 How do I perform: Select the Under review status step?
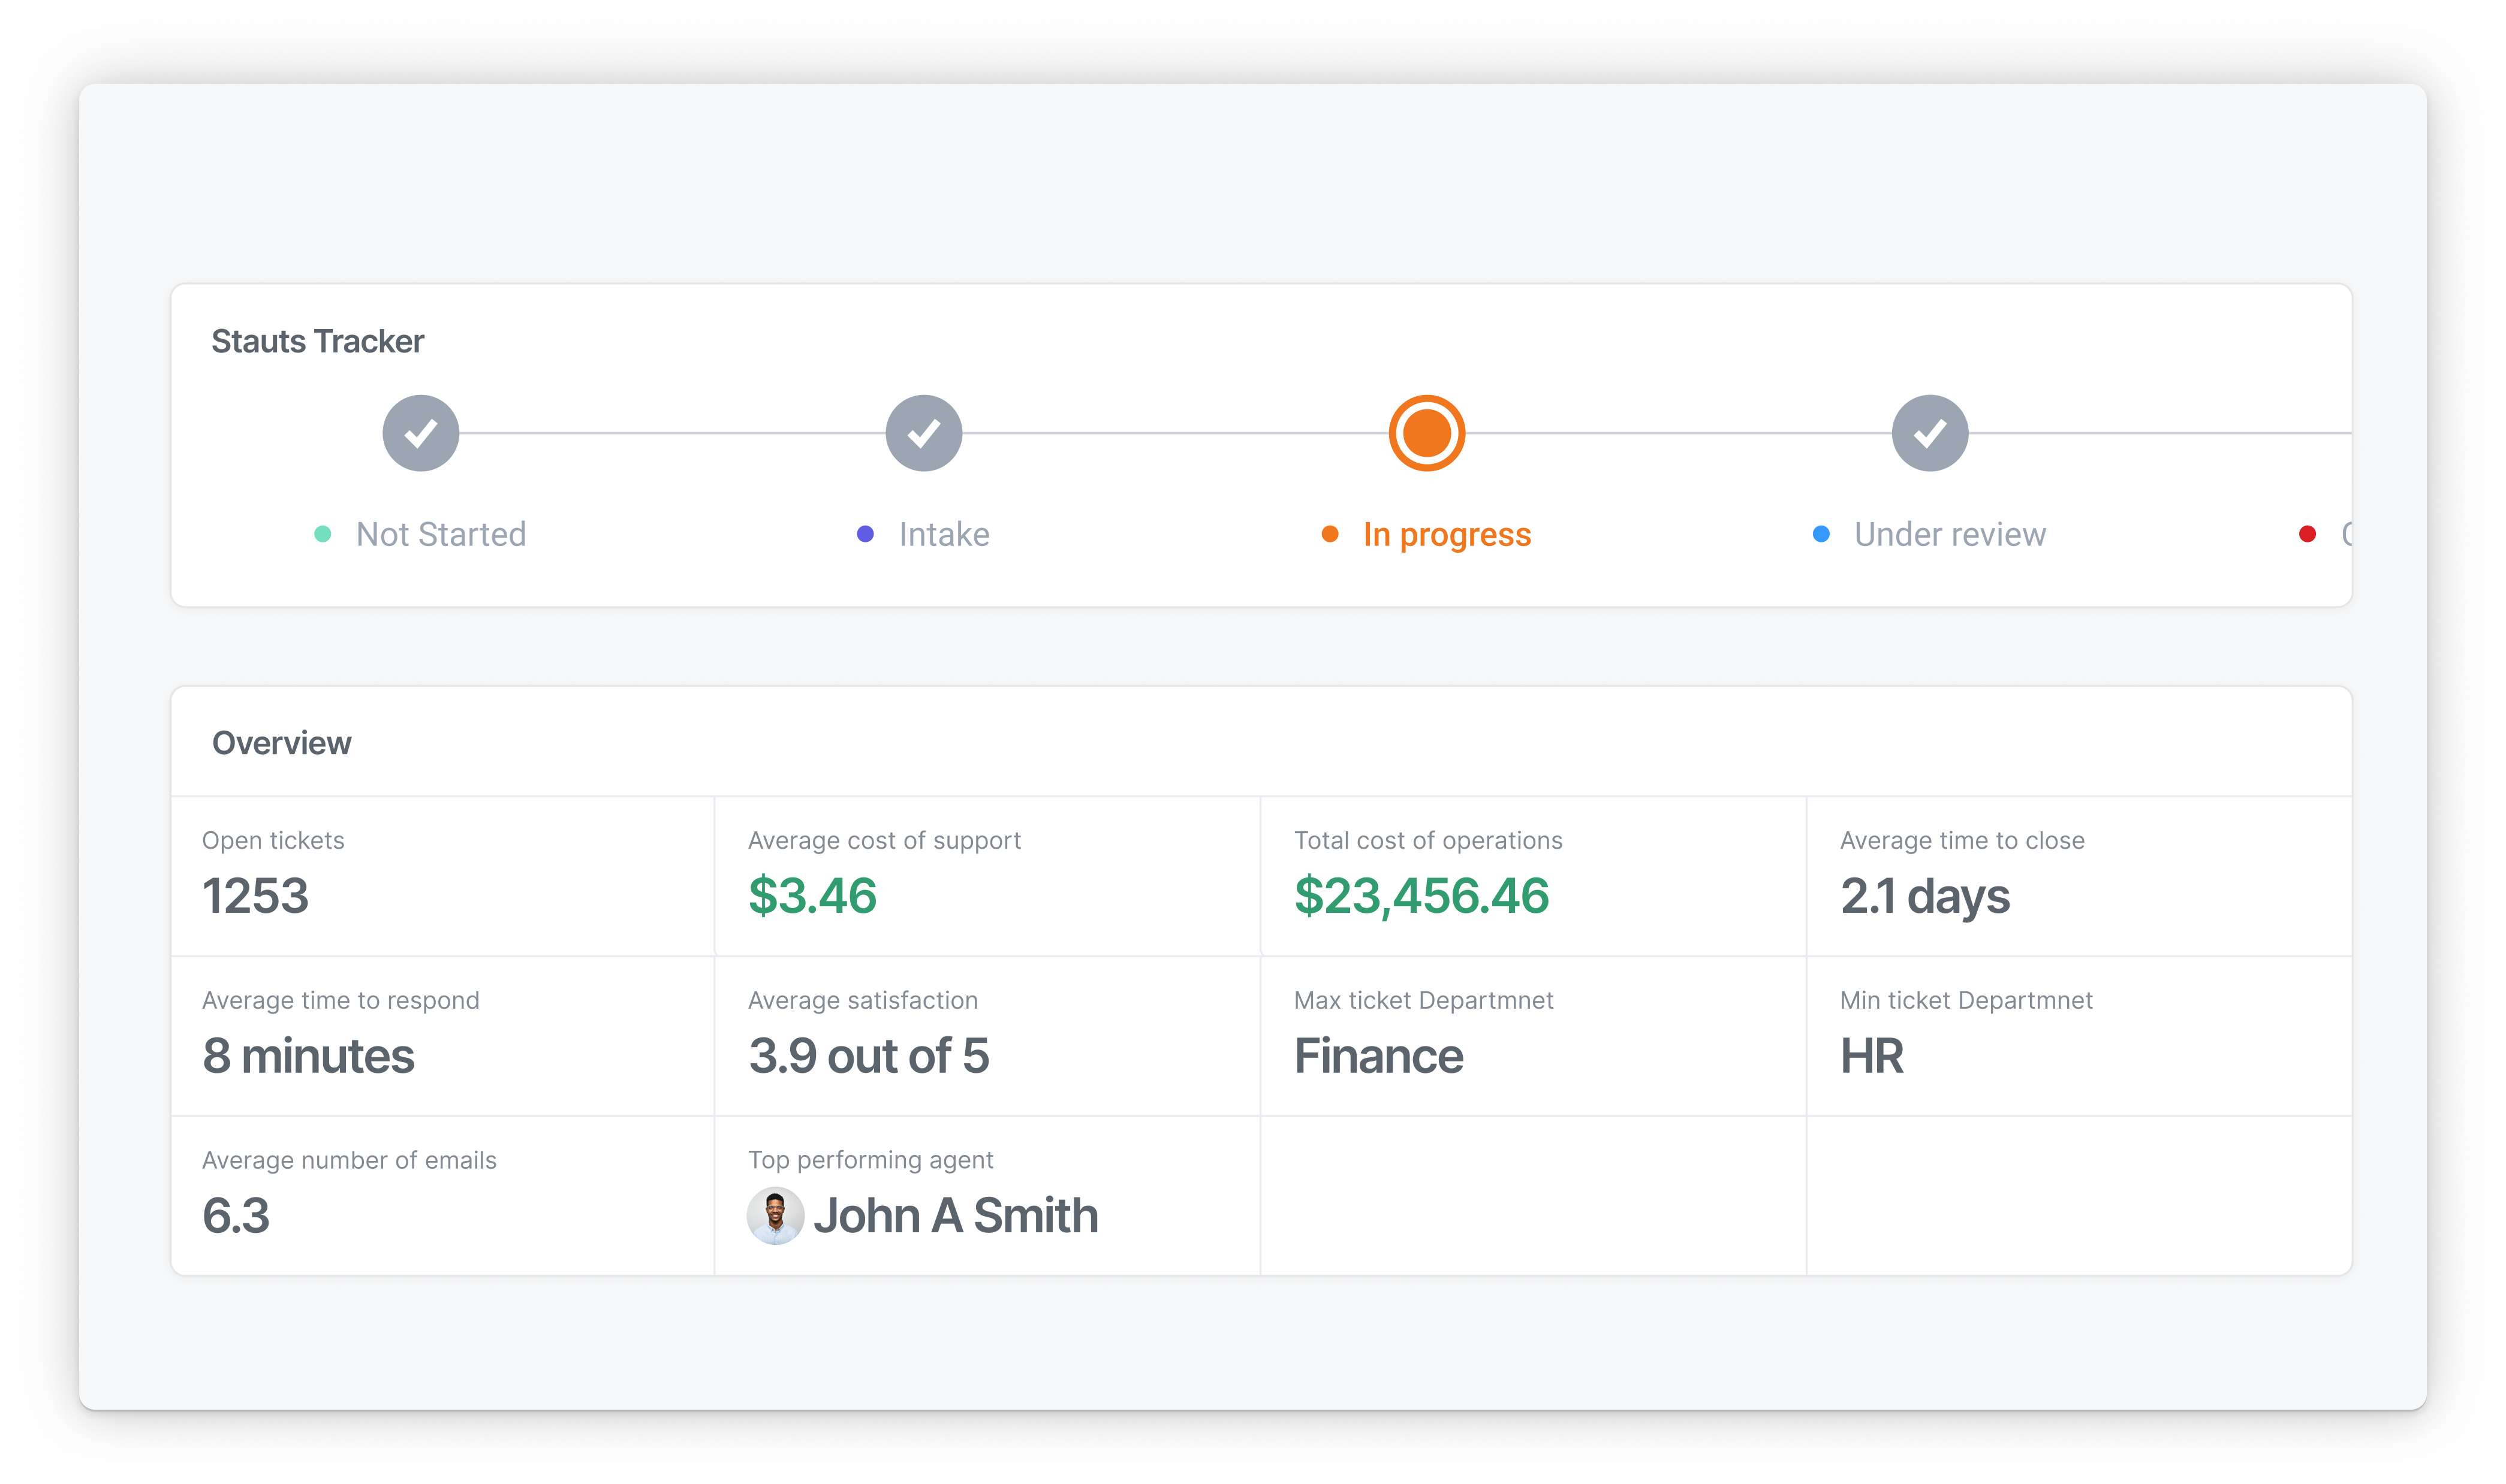1949,534
